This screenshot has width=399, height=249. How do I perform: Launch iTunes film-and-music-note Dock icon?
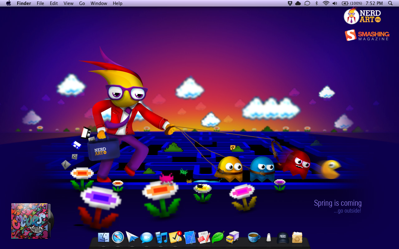coord(161,237)
